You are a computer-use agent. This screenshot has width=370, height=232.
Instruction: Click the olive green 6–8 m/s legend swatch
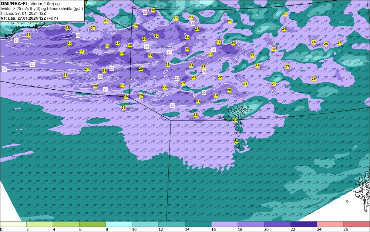[92, 224]
